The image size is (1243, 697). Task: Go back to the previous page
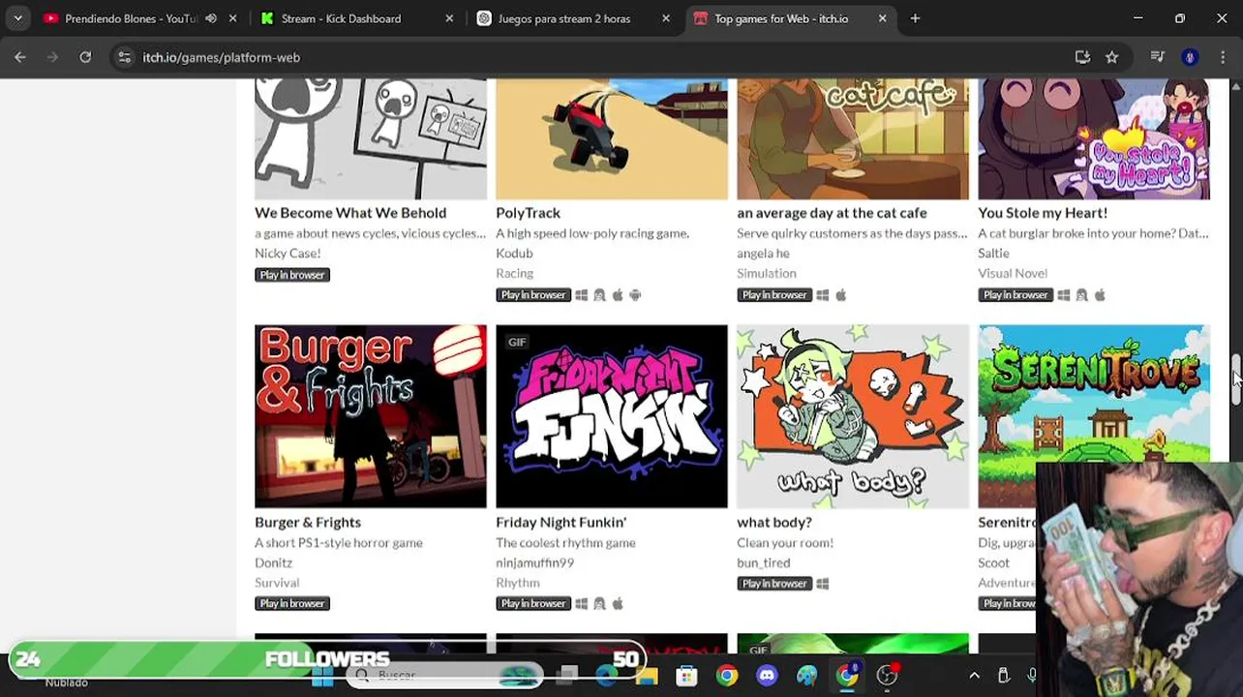[20, 57]
